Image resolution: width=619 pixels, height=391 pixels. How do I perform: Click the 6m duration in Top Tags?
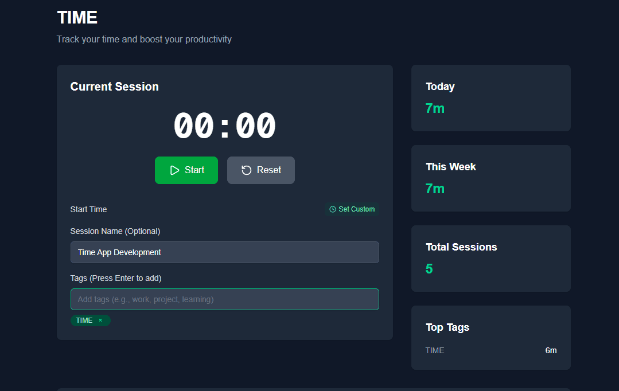click(x=551, y=350)
